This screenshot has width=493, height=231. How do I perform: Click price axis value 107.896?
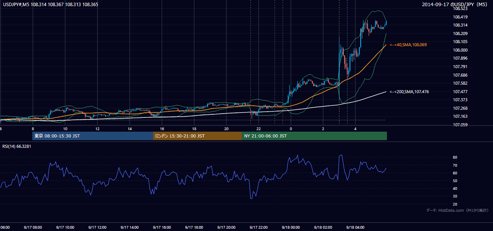[460, 59]
